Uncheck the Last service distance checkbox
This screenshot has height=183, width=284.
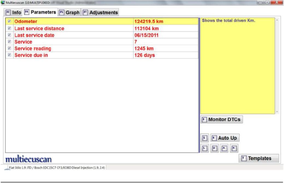click(x=9, y=28)
